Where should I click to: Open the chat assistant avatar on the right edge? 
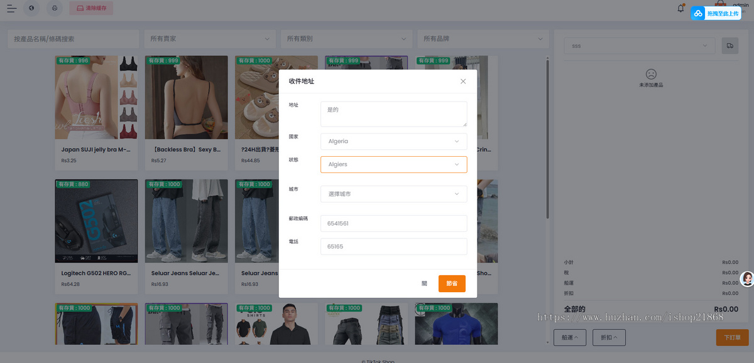747,279
